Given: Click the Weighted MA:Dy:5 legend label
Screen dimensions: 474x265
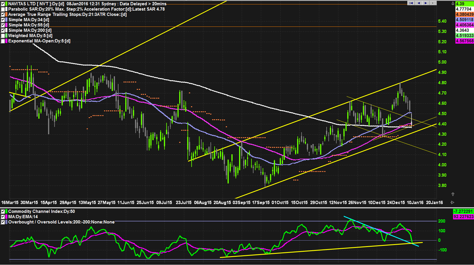Looking at the screenshot, I should [30, 36].
